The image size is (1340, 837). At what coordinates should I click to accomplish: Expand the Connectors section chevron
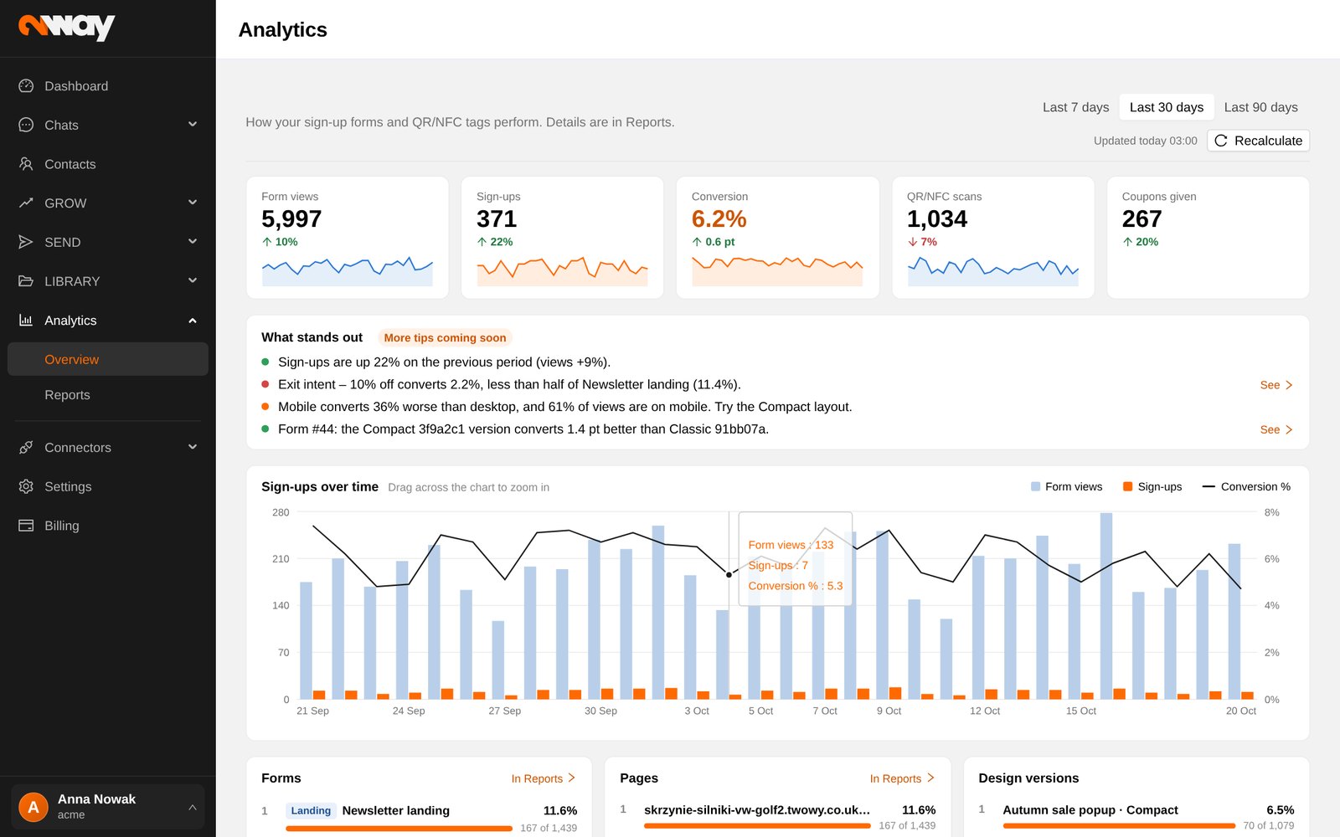coord(193,448)
